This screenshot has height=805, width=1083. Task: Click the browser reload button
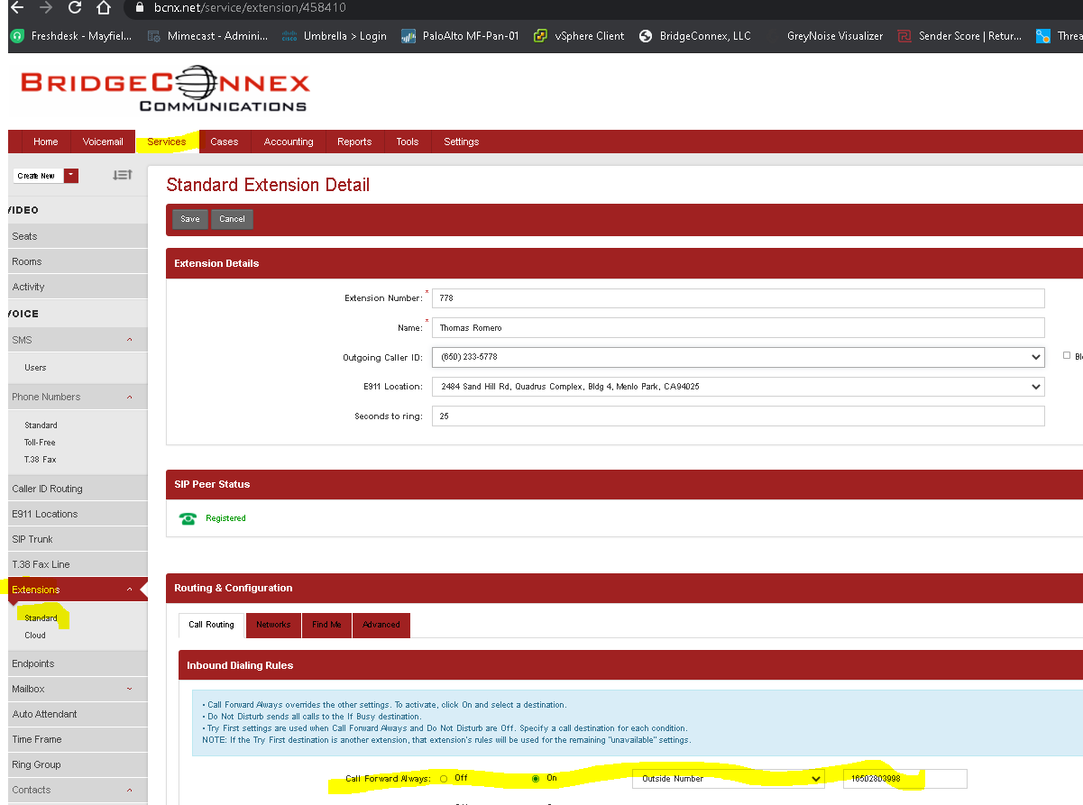[x=74, y=8]
